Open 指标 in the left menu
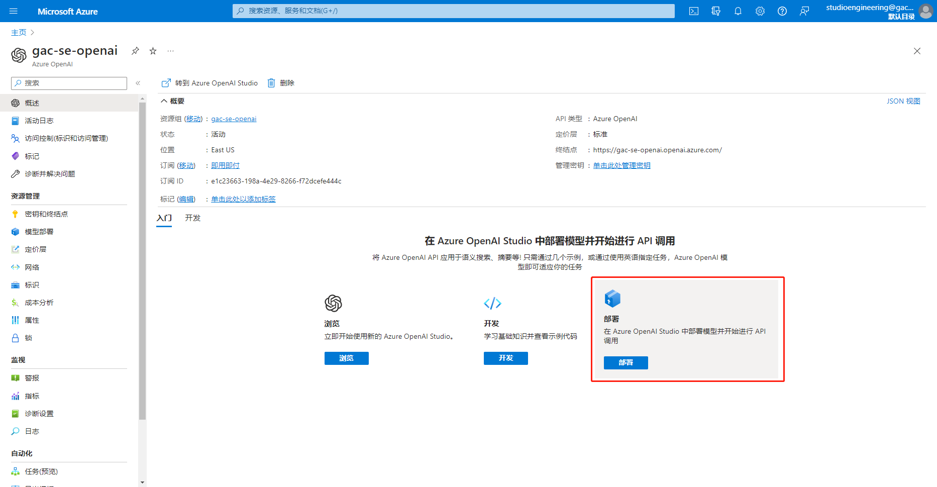This screenshot has height=487, width=937. [69, 396]
